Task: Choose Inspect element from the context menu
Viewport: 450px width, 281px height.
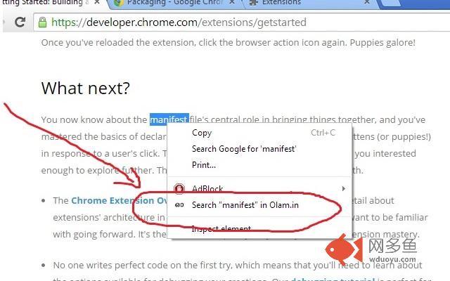Action: [x=259, y=228]
